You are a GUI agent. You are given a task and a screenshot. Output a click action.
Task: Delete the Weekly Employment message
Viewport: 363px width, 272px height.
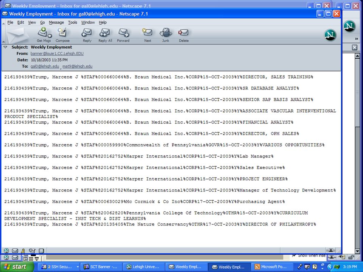coord(184,35)
